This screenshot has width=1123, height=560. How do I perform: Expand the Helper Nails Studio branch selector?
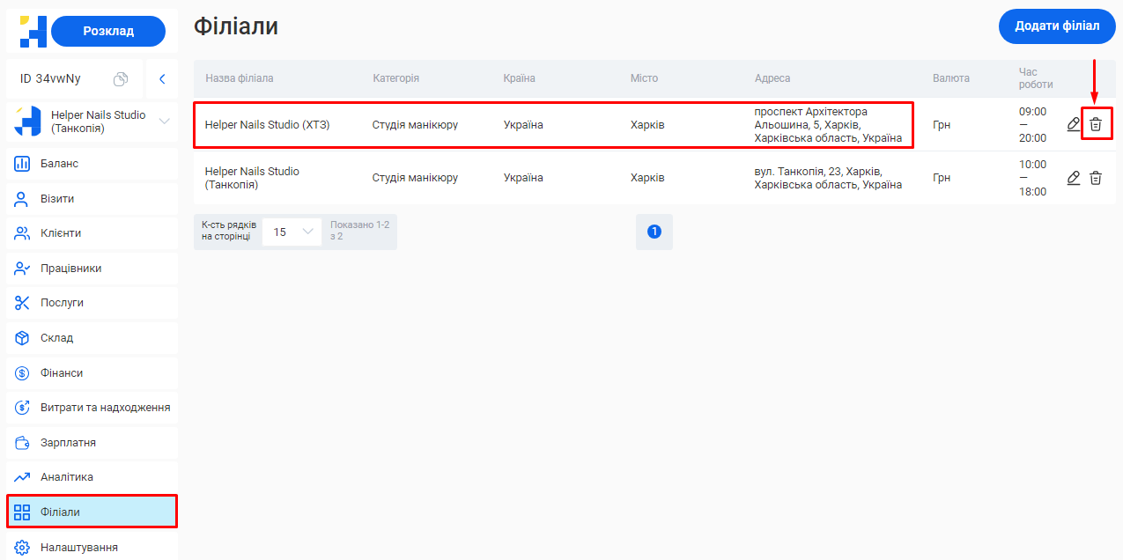(164, 122)
